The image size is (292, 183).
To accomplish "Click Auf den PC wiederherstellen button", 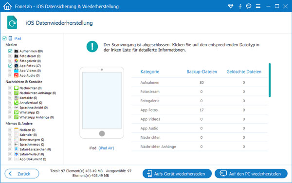I will click(251, 173).
